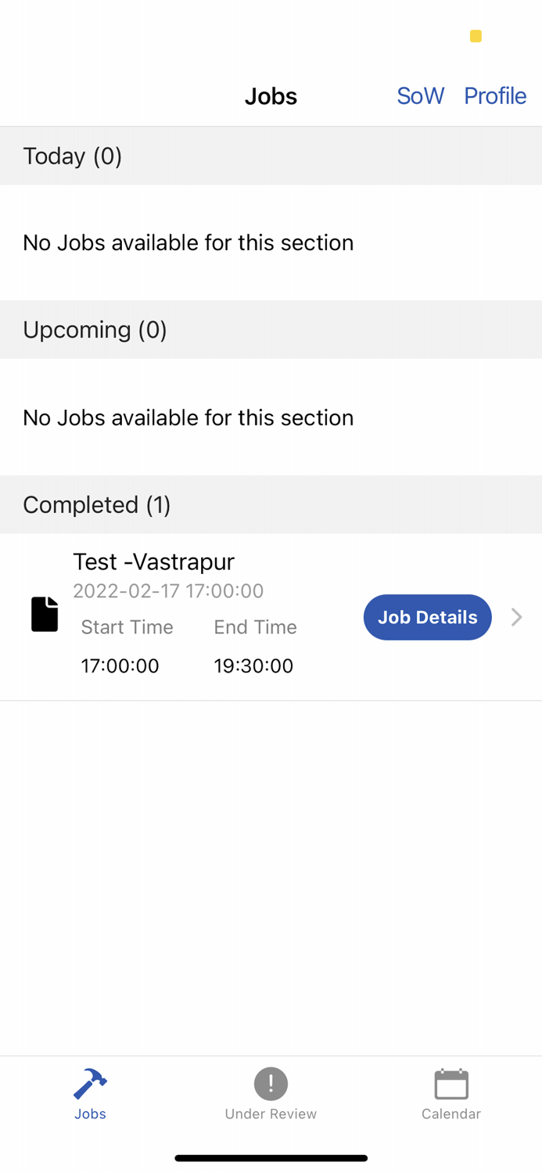Open the Under Review alert icon

(x=271, y=1084)
